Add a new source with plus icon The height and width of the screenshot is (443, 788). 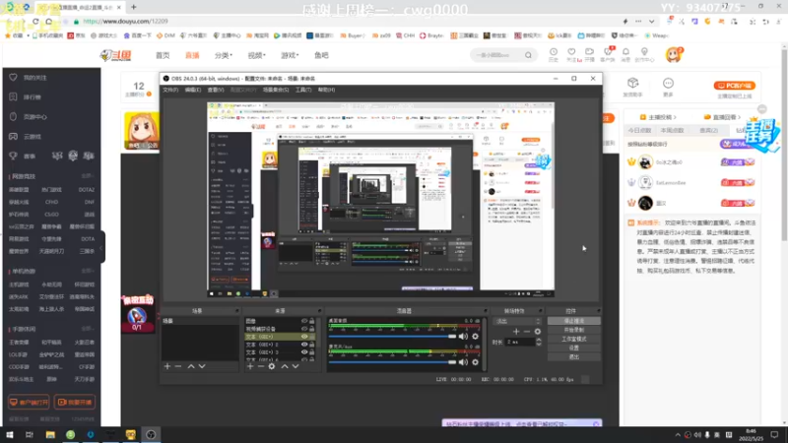[x=250, y=366]
